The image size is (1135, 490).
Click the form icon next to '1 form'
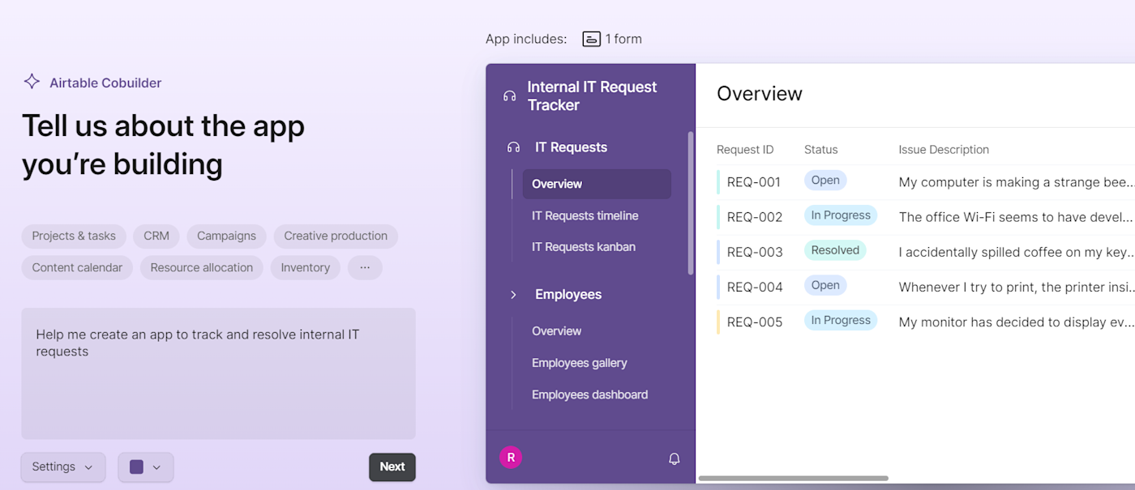tap(592, 39)
